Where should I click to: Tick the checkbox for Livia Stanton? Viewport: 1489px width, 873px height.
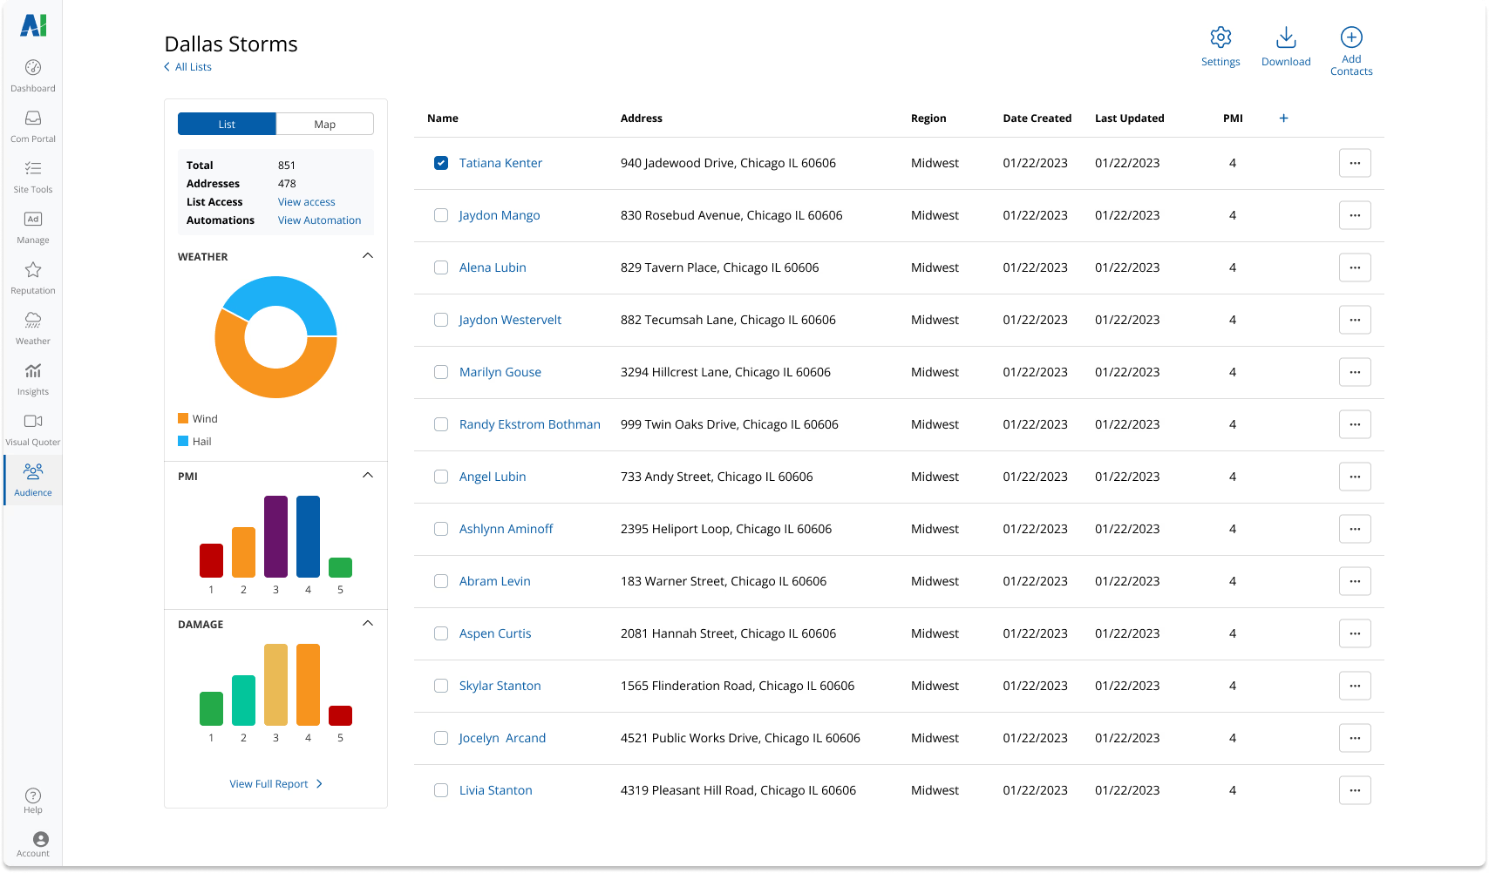pyautogui.click(x=441, y=790)
